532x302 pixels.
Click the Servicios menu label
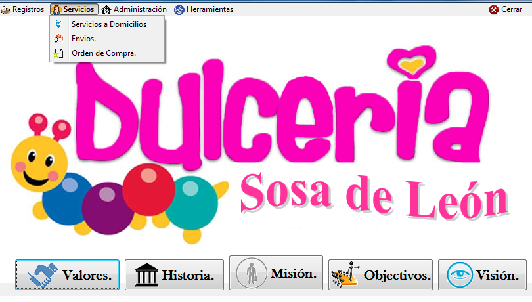(79, 9)
